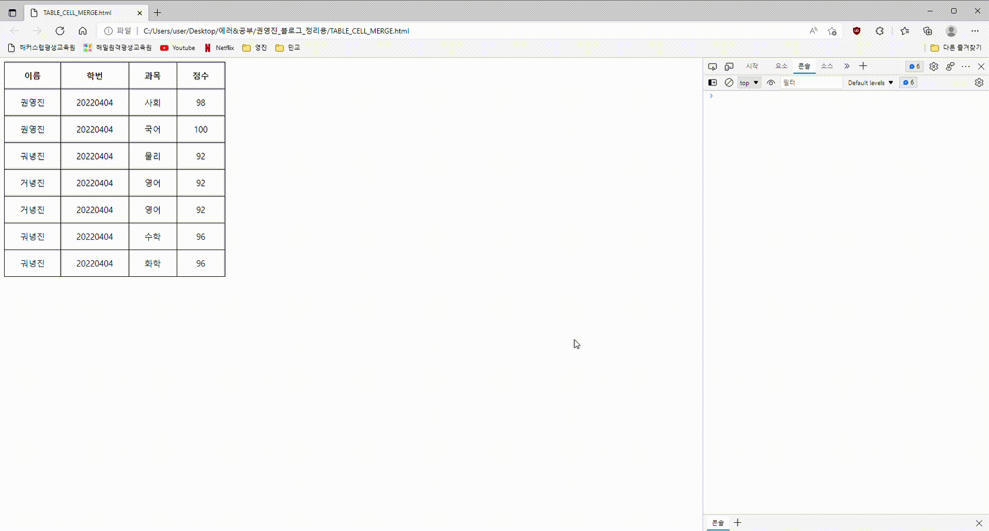989x531 pixels.
Task: Click the 수학 subject cell
Action: click(x=153, y=236)
